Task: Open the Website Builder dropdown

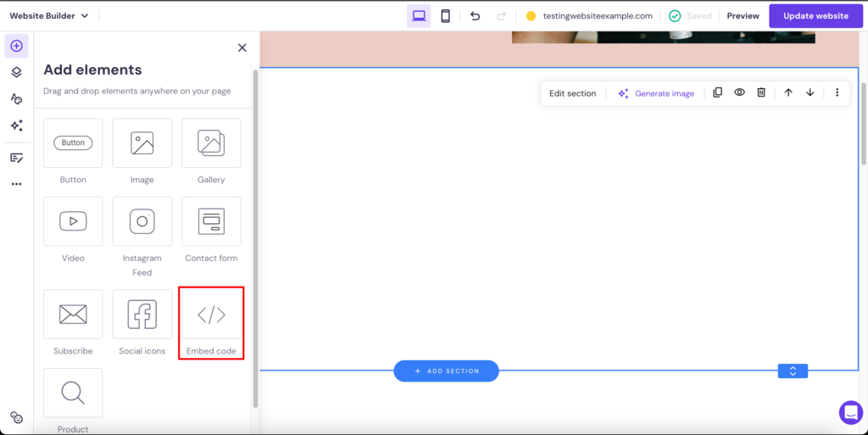Action: coord(49,16)
